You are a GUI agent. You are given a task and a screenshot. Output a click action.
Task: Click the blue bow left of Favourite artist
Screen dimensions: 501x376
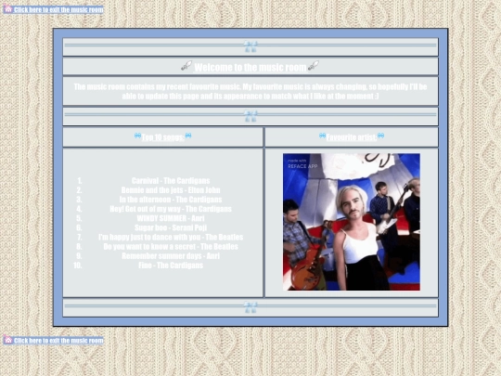tap(322, 136)
